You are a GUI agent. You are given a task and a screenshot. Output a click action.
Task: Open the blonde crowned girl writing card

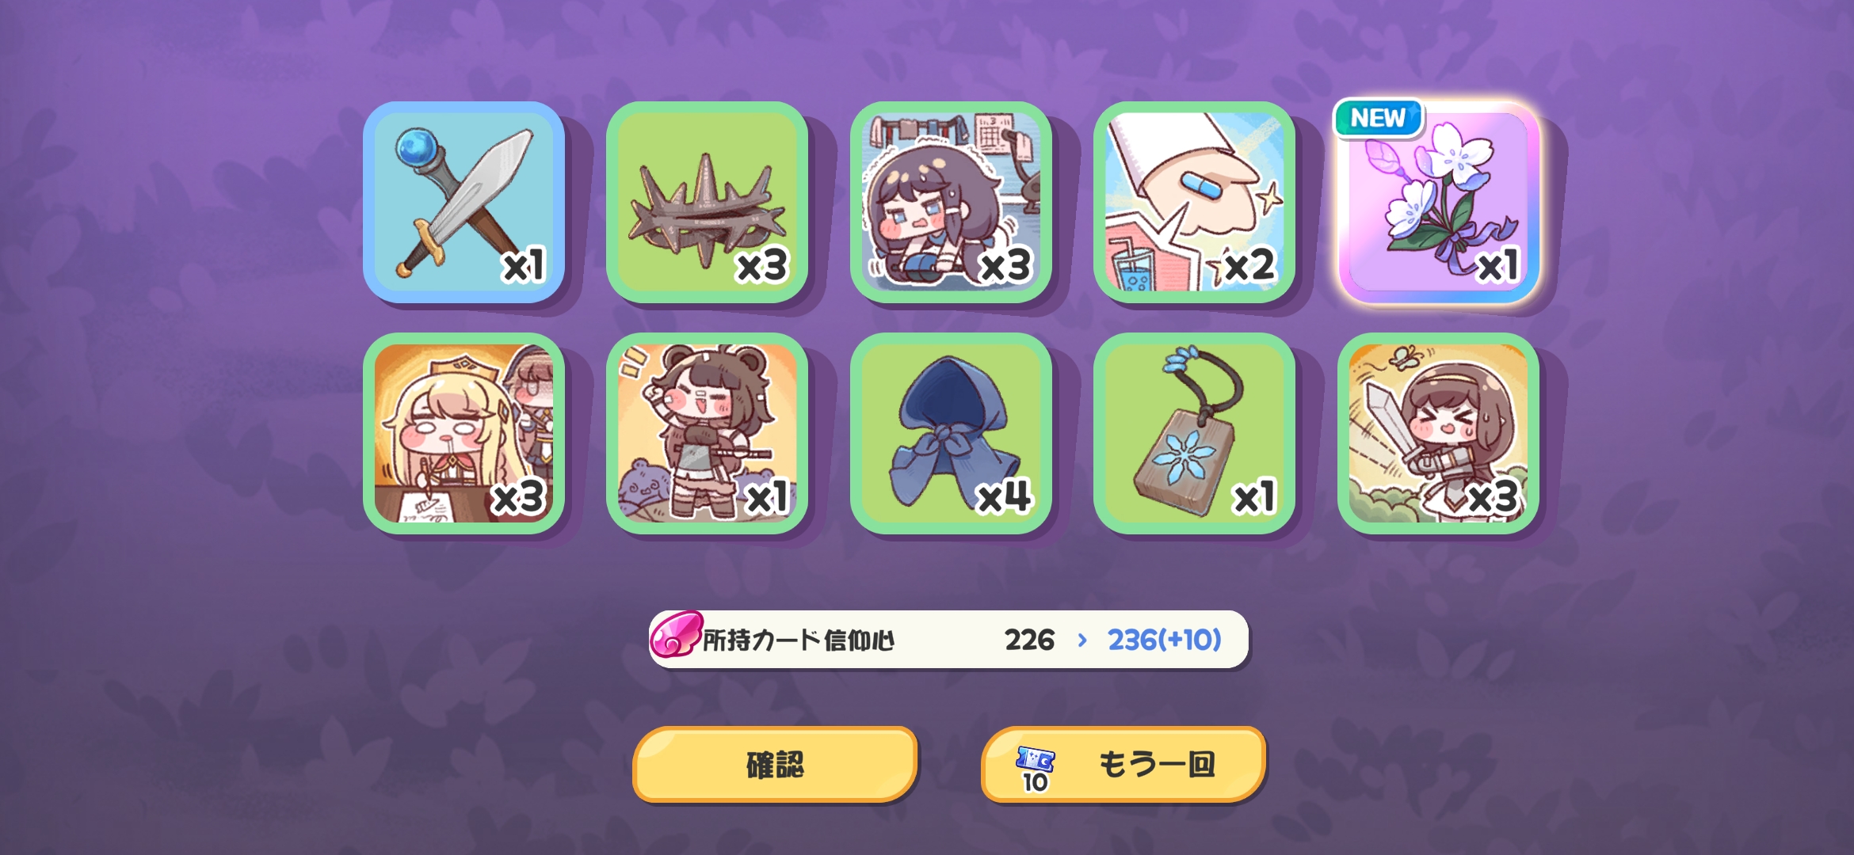[x=463, y=433]
